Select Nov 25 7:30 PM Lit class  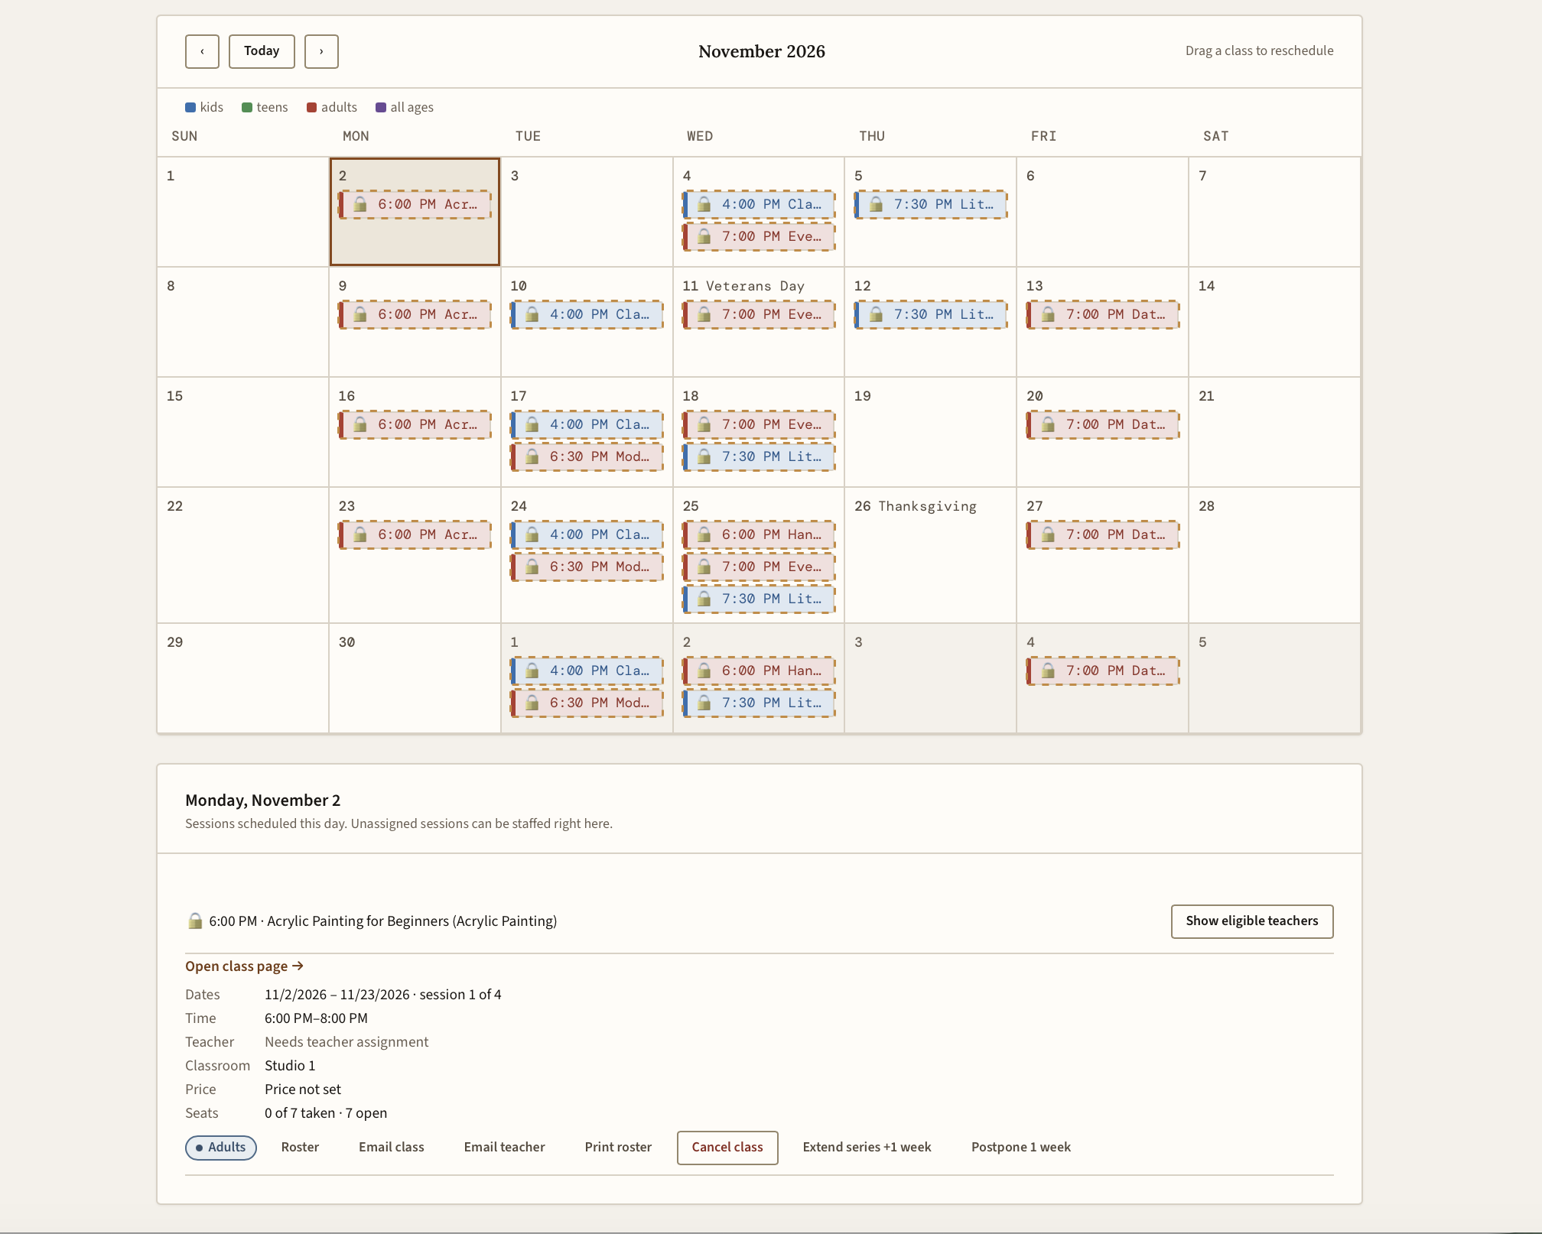pos(759,599)
